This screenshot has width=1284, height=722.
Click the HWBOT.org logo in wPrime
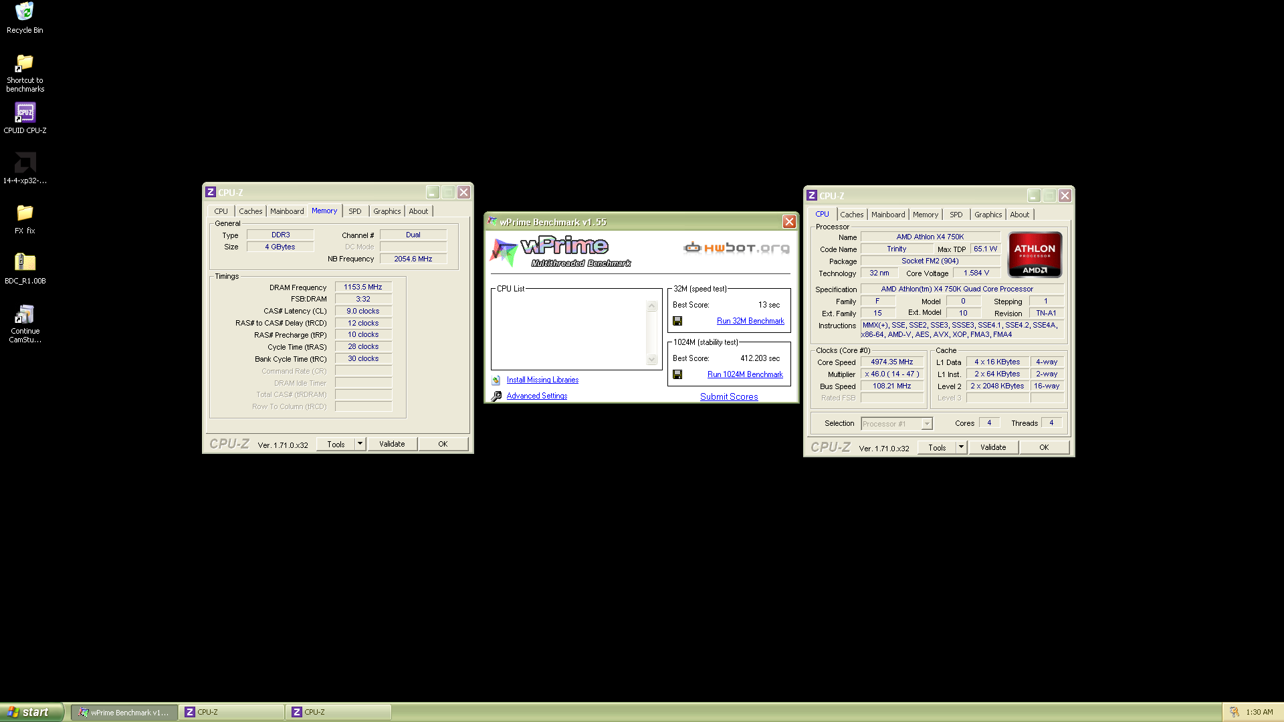(736, 248)
